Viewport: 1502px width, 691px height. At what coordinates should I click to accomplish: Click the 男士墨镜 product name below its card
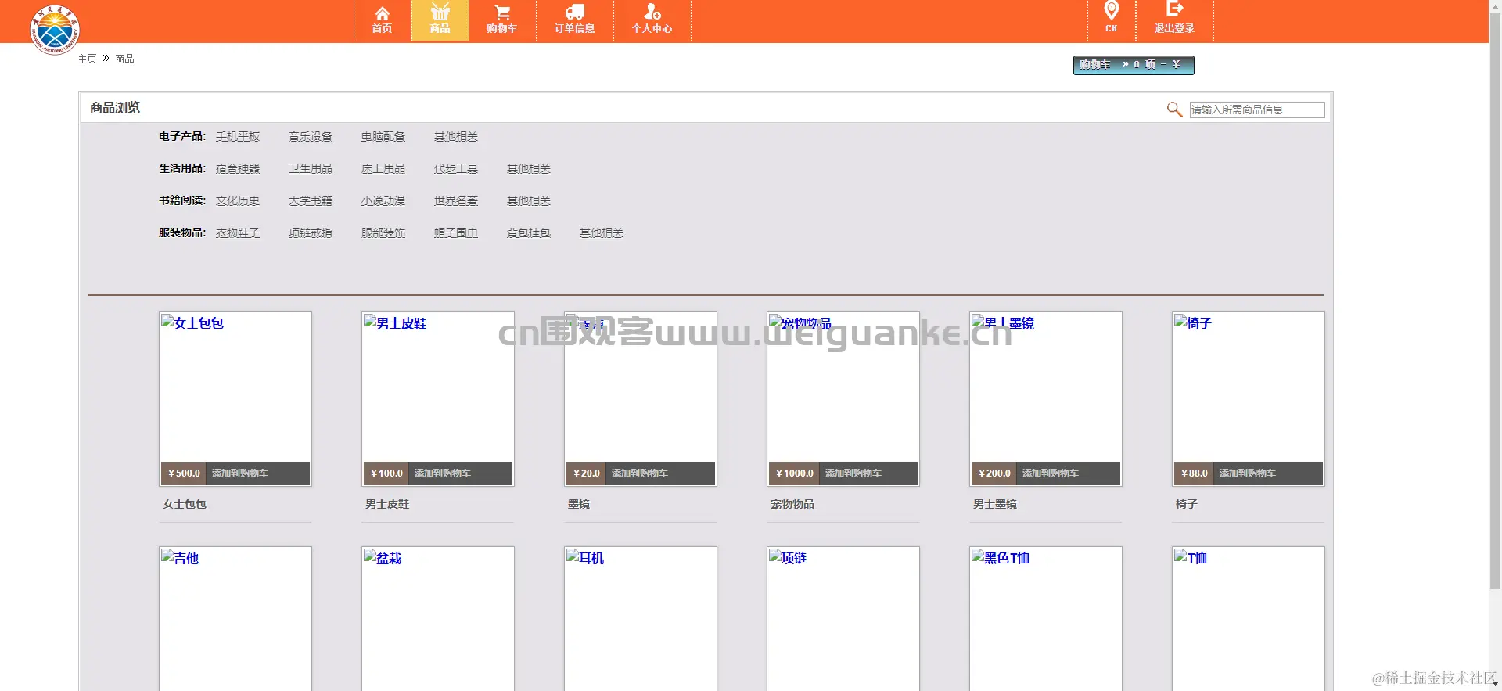click(x=995, y=505)
